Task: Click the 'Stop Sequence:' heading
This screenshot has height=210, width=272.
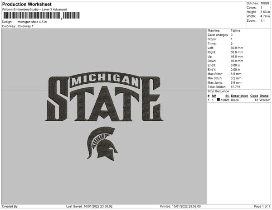Action: coord(219,91)
